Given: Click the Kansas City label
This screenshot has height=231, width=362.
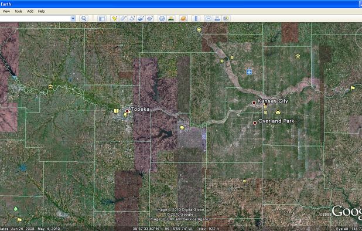Looking at the screenshot, I should (272, 101).
